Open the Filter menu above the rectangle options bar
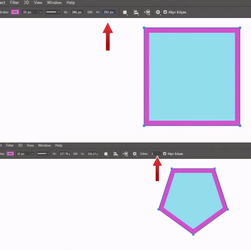The width and height of the screenshot is (251, 250). pos(15,3)
